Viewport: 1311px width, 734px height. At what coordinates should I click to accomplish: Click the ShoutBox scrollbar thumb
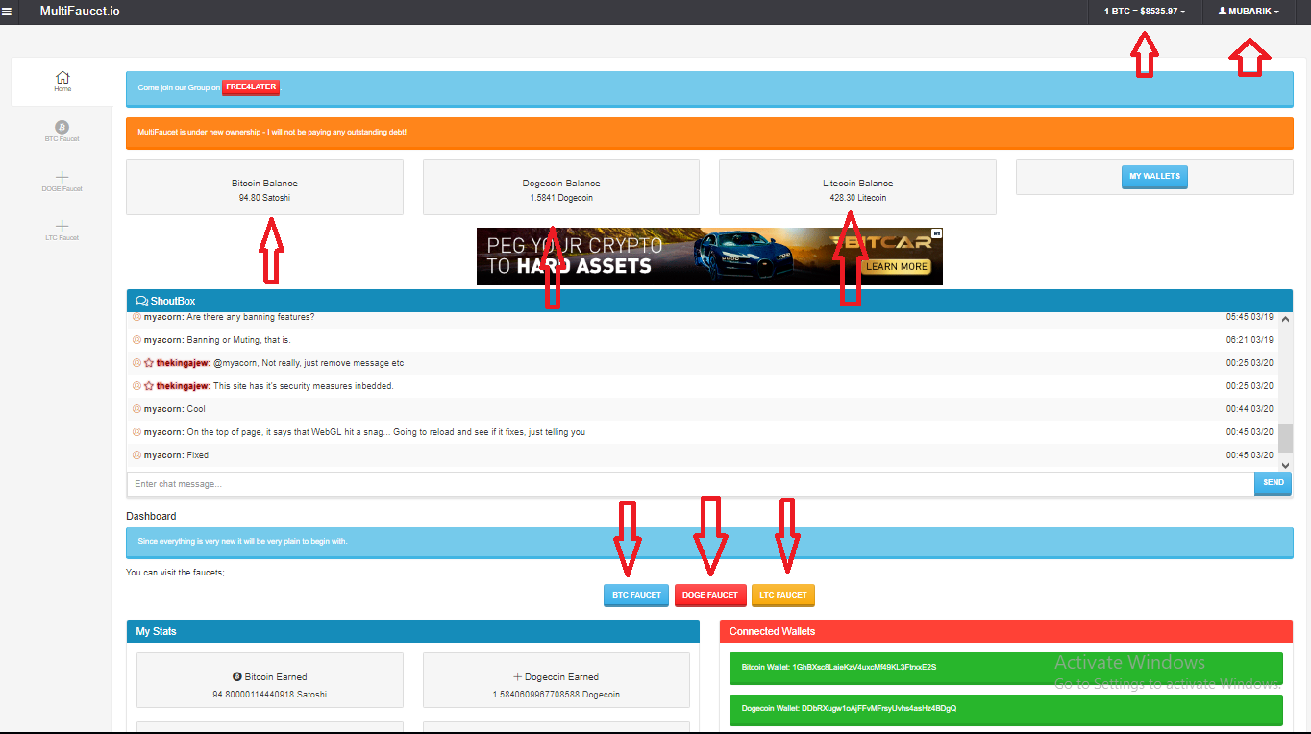[1286, 438]
